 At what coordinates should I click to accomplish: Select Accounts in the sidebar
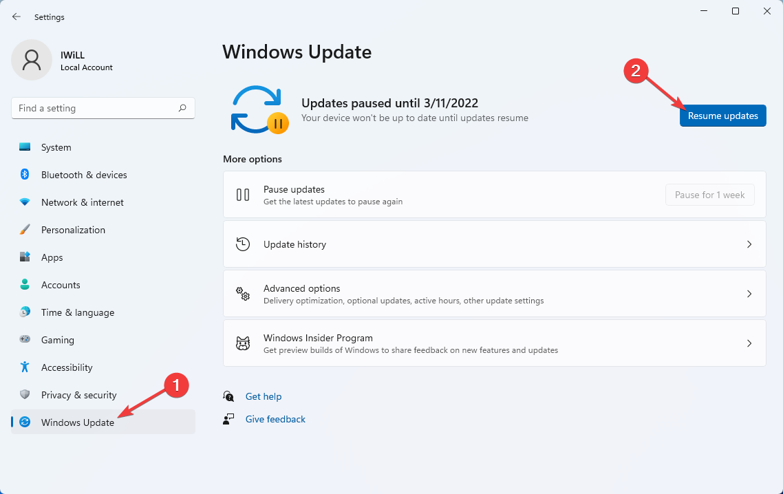(x=103, y=284)
